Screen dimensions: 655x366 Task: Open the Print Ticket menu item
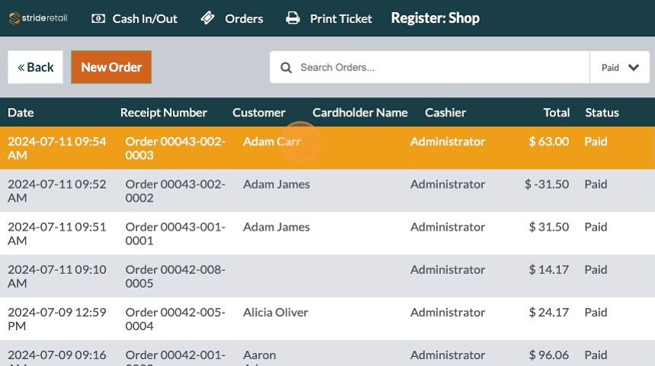(x=340, y=18)
